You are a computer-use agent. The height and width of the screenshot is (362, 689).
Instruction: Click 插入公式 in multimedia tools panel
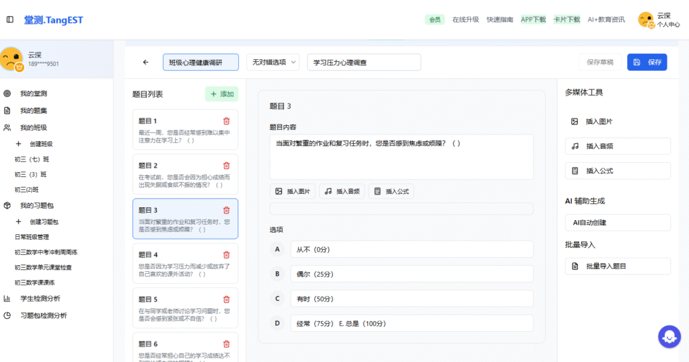point(618,171)
